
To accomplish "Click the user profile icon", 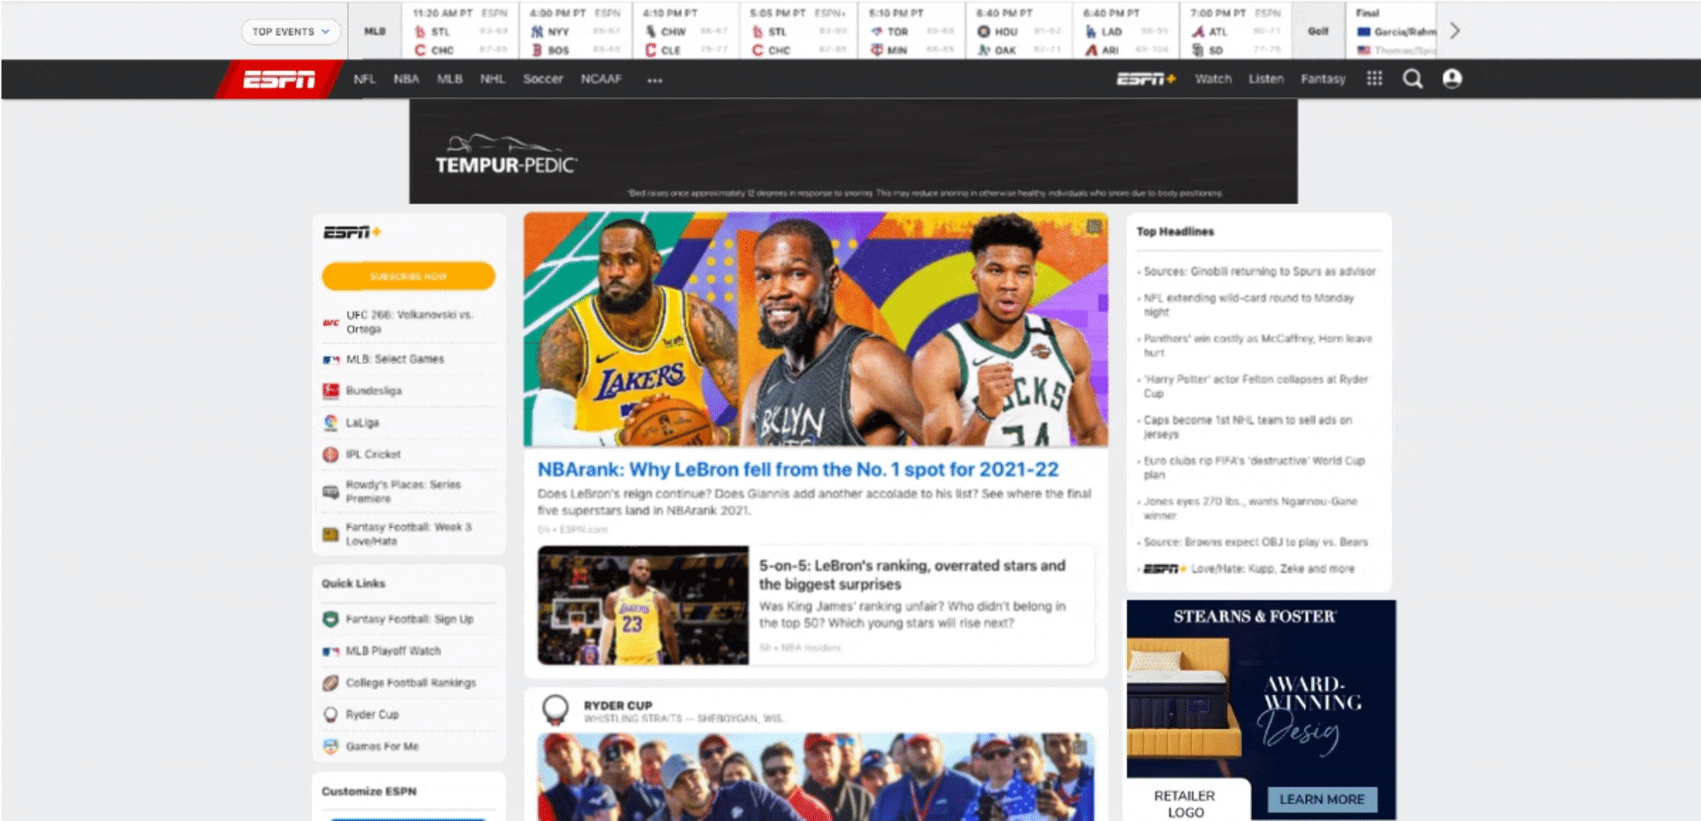I will [x=1453, y=79].
